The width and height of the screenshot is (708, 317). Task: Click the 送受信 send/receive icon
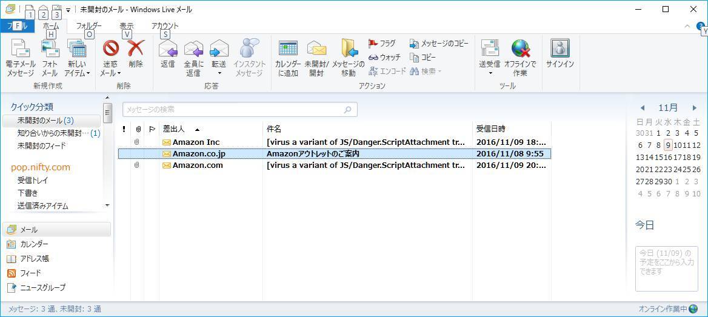click(489, 48)
